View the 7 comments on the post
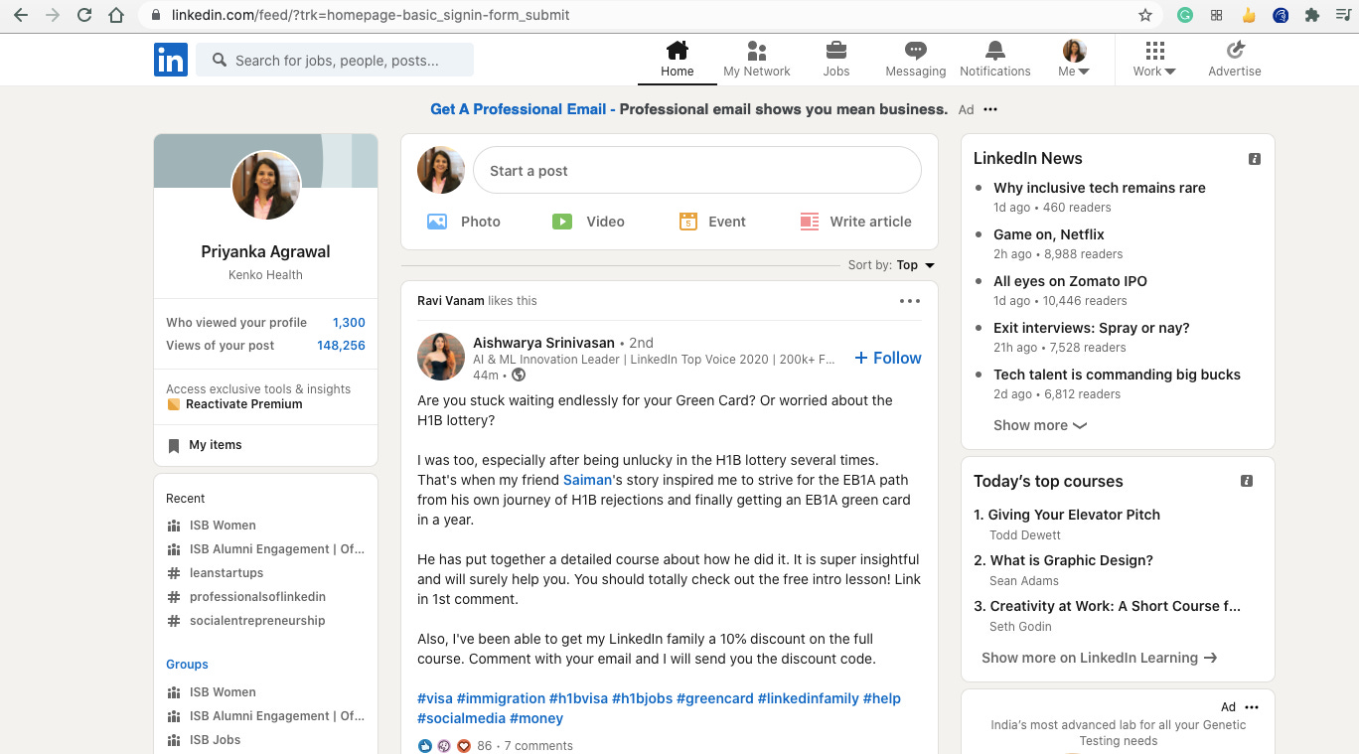The height and width of the screenshot is (754, 1359). pyautogui.click(x=538, y=746)
